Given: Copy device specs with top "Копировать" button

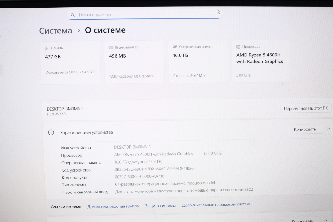Looking at the screenshot, I should [x=305, y=129].
